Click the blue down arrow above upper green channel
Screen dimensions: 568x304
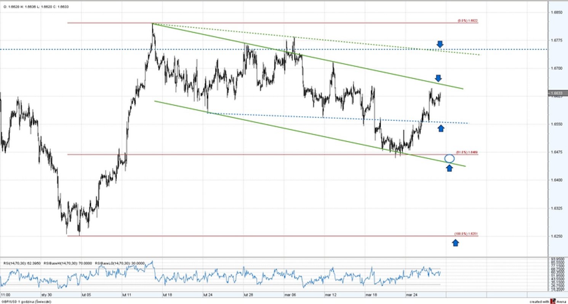[x=439, y=78]
